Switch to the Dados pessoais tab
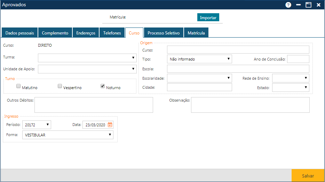This screenshot has height=182, width=325. (x=20, y=33)
